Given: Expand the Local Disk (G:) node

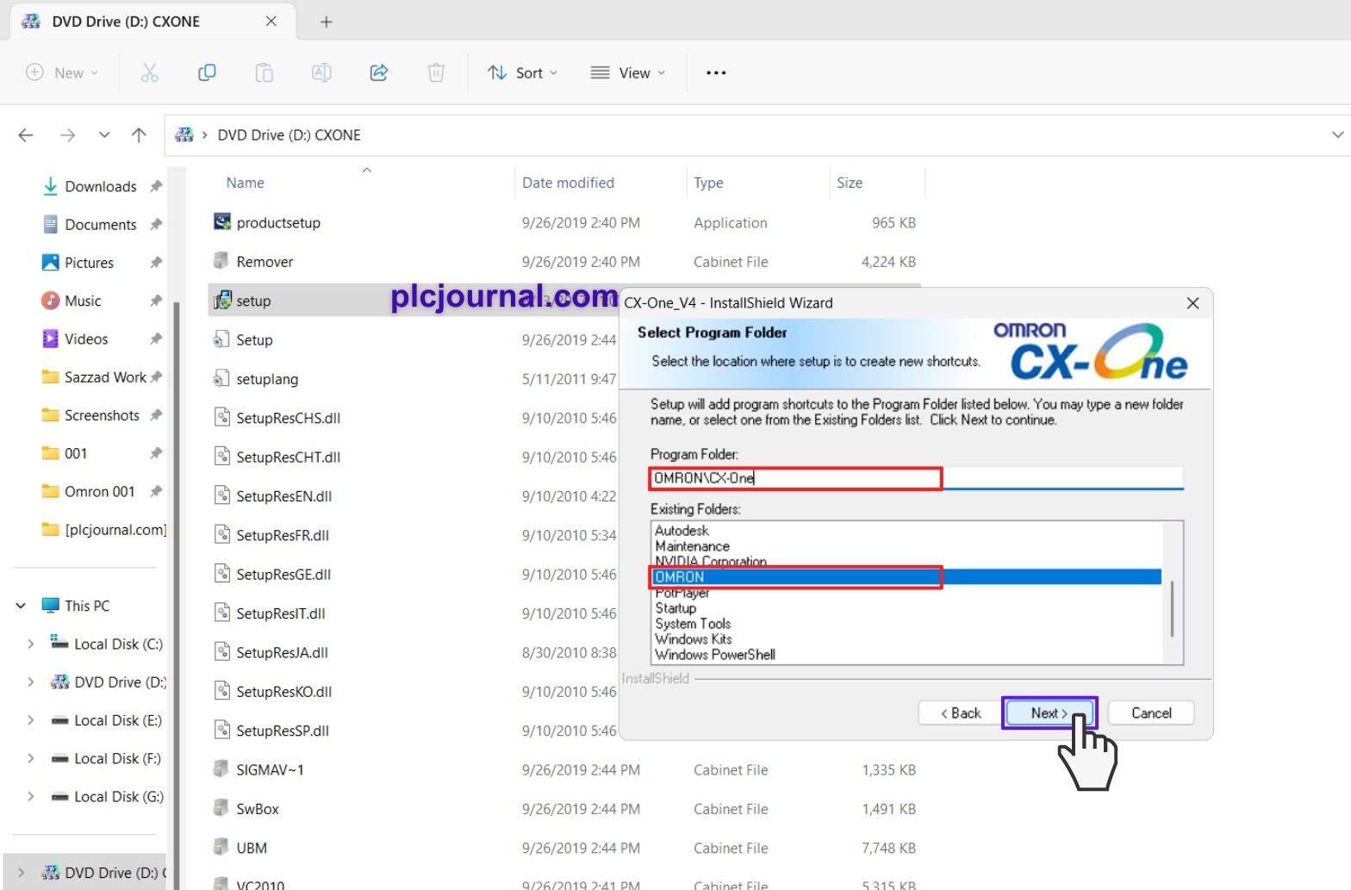Looking at the screenshot, I should coord(31,797).
